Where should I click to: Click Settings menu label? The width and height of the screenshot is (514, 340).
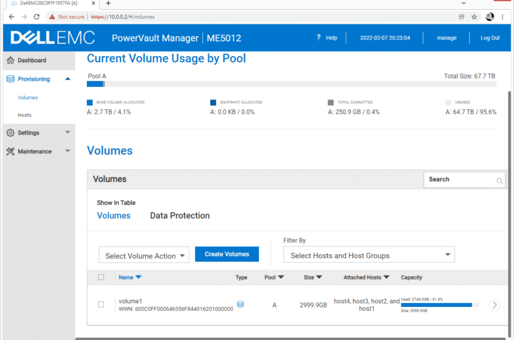coord(28,133)
